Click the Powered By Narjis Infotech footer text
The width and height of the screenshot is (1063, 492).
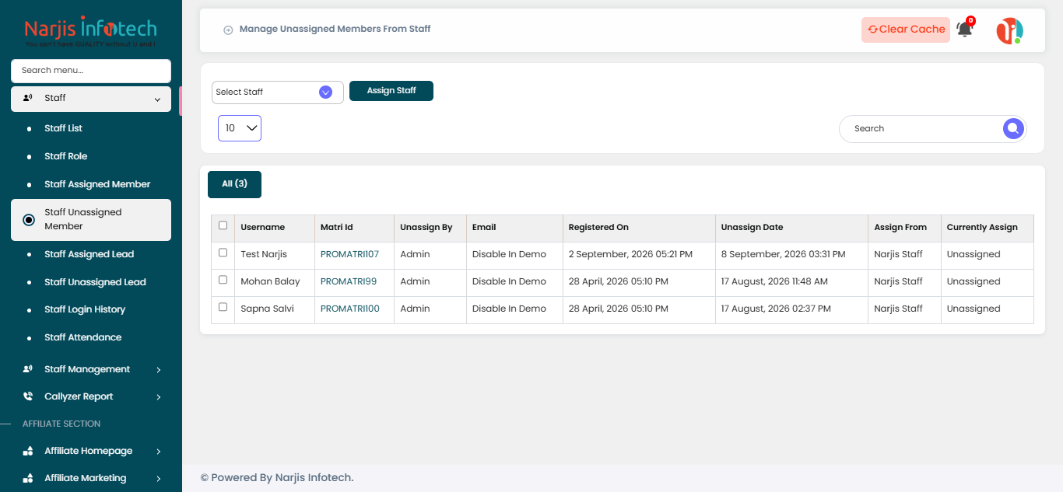[277, 477]
